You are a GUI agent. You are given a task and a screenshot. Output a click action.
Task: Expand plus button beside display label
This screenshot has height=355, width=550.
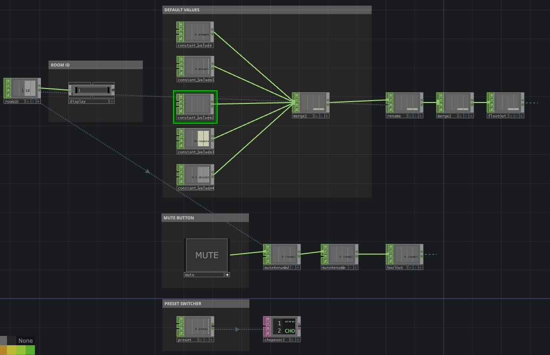pos(112,102)
